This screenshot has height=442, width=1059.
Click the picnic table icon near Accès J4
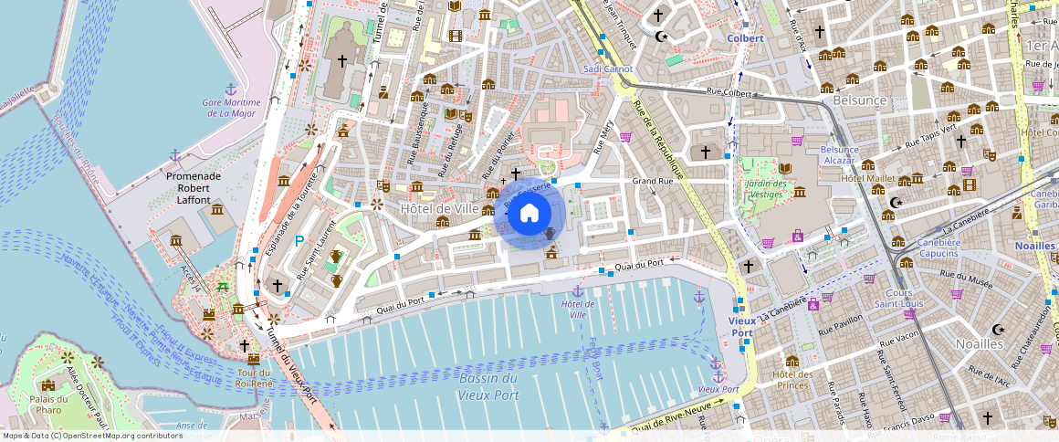tap(222, 288)
